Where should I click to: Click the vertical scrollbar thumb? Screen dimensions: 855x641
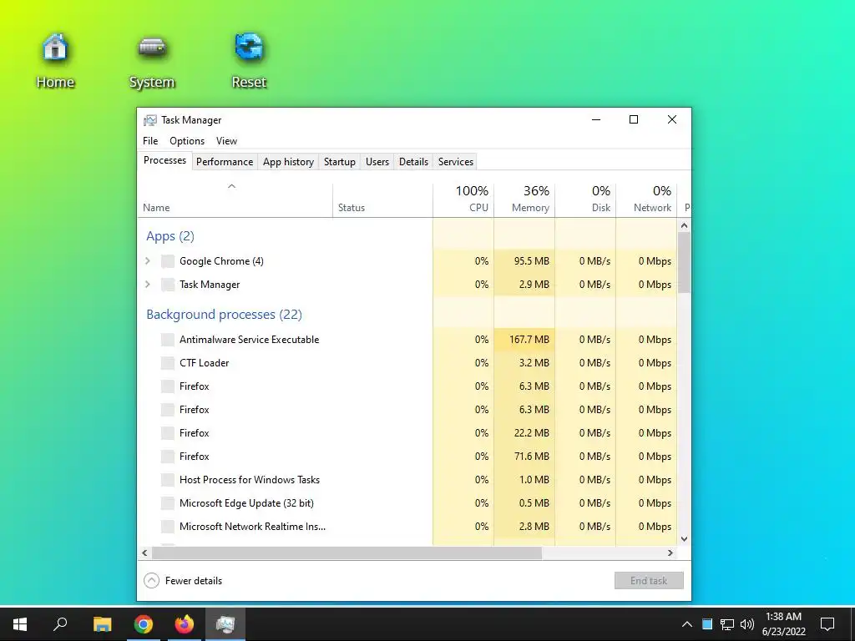pos(685,262)
